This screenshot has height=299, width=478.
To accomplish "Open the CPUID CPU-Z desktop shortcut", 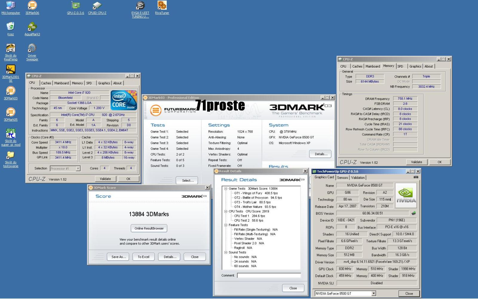I will click(x=97, y=8).
